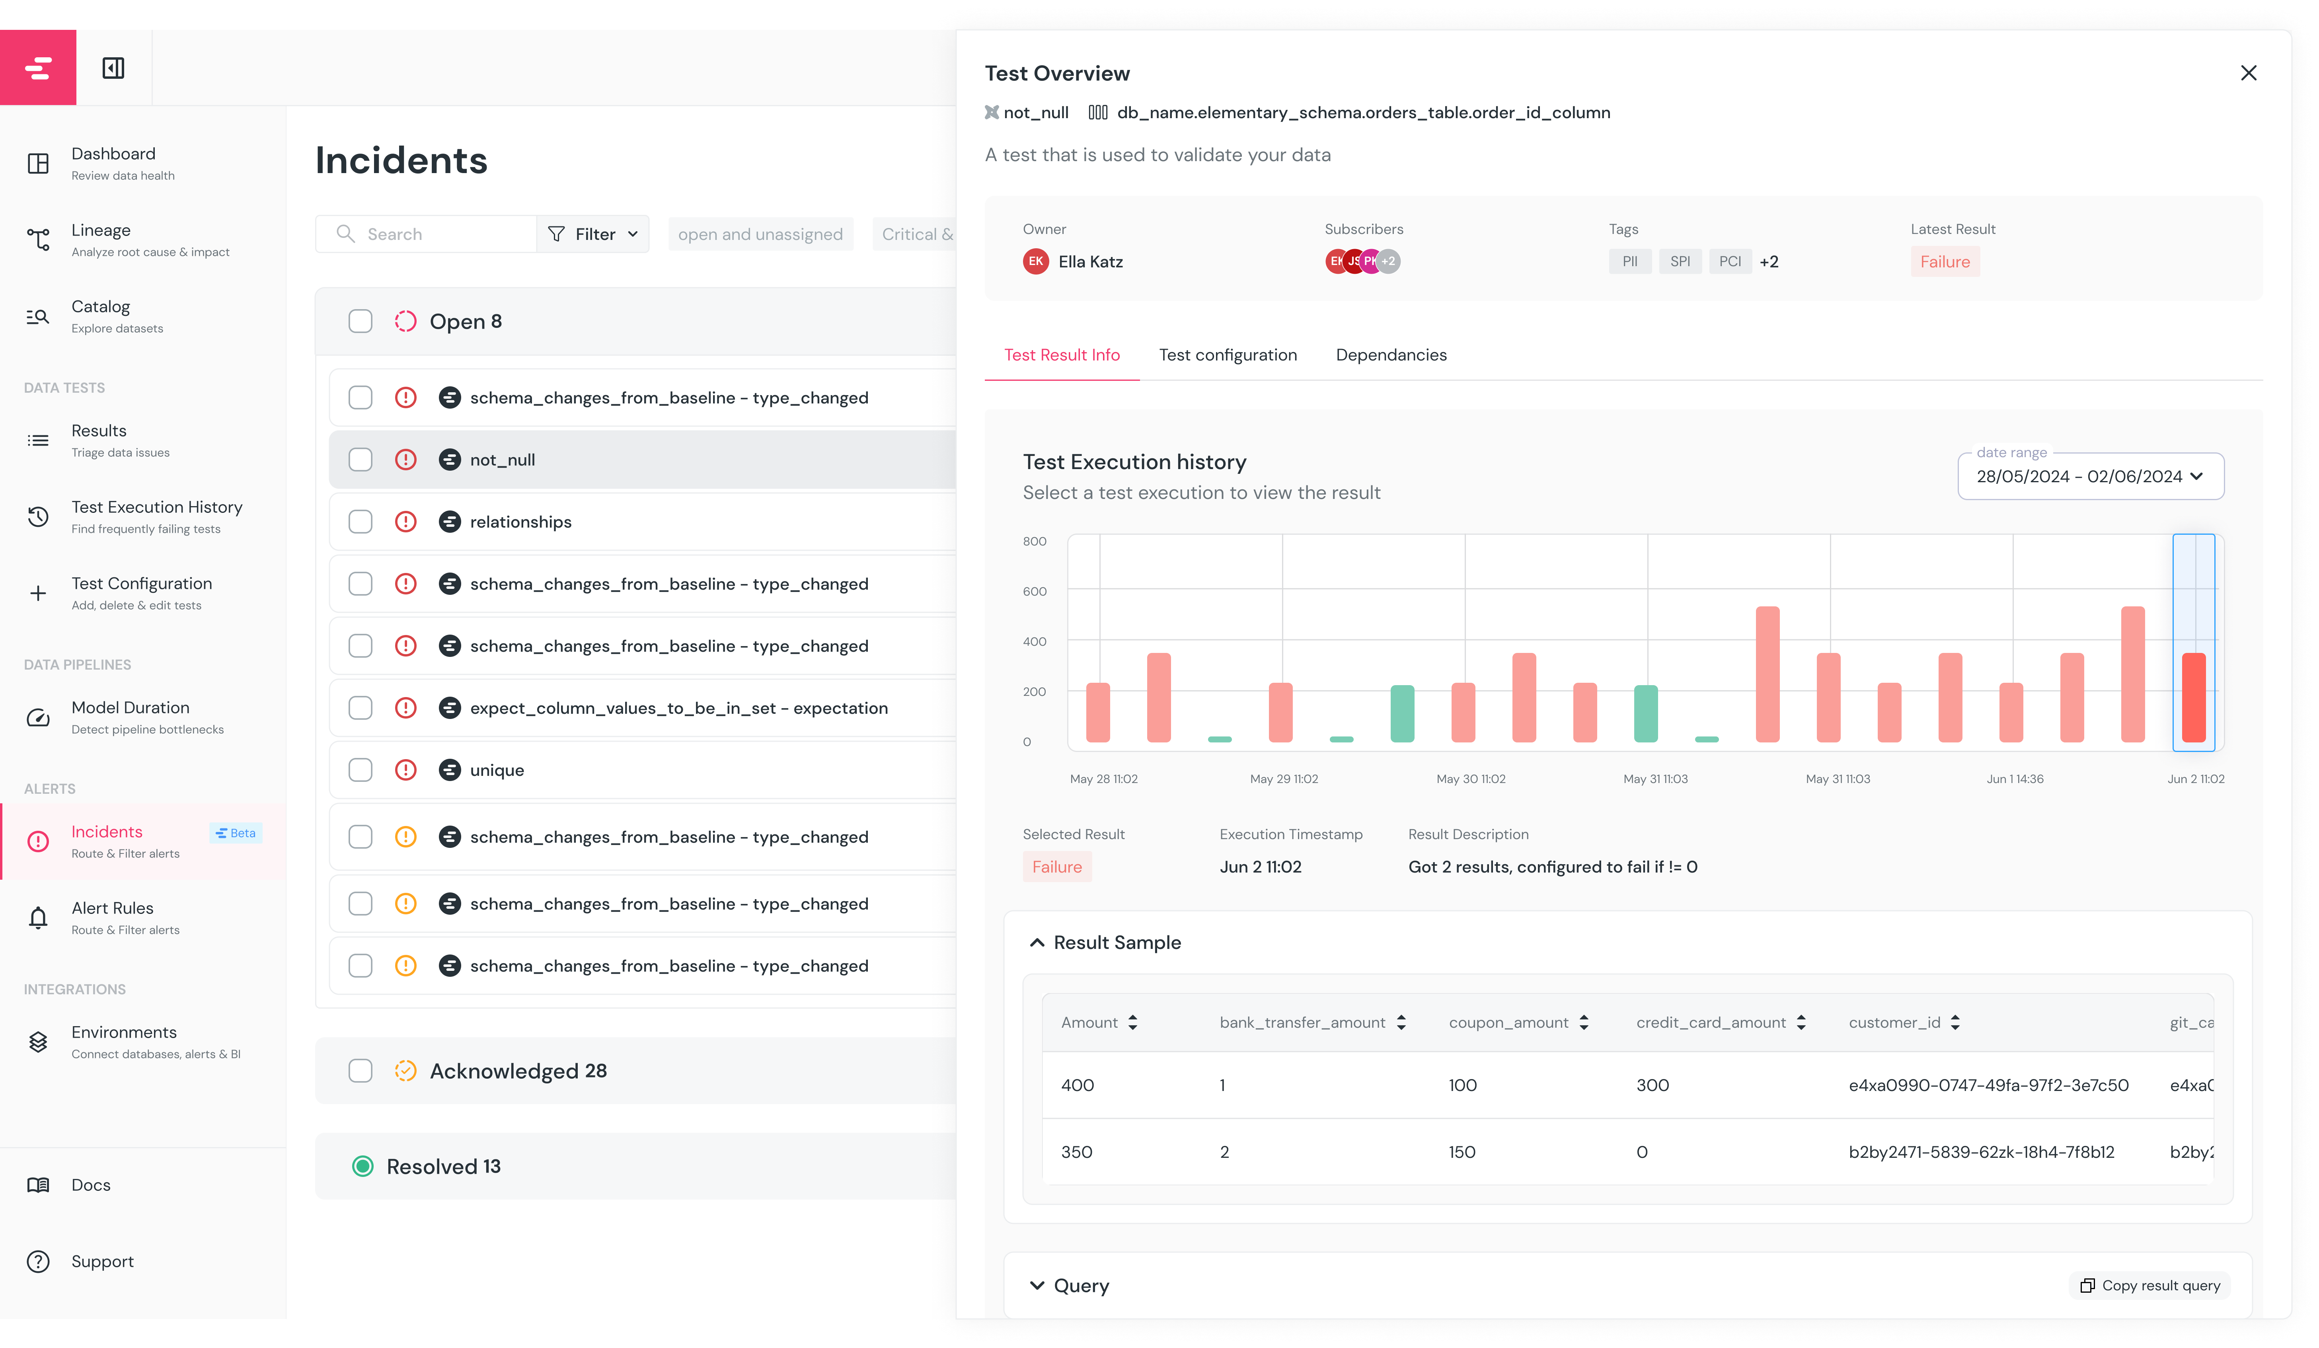This screenshot has height=1348, width=2319.
Task: Sort by bank_transfer_amount column
Action: pos(1401,1022)
